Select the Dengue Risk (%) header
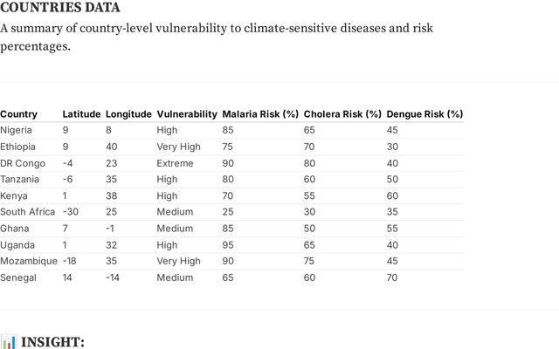Screen dimensions: 559x349 (x=424, y=114)
